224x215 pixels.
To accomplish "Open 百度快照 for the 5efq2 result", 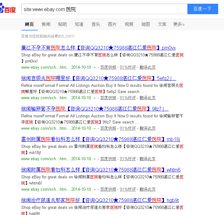I will pos(108,98).
